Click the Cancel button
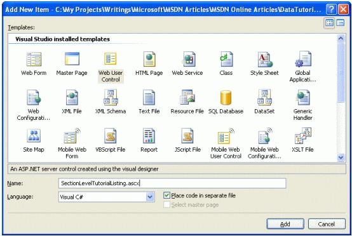Screen dimensions: 352x236 tap(327, 224)
